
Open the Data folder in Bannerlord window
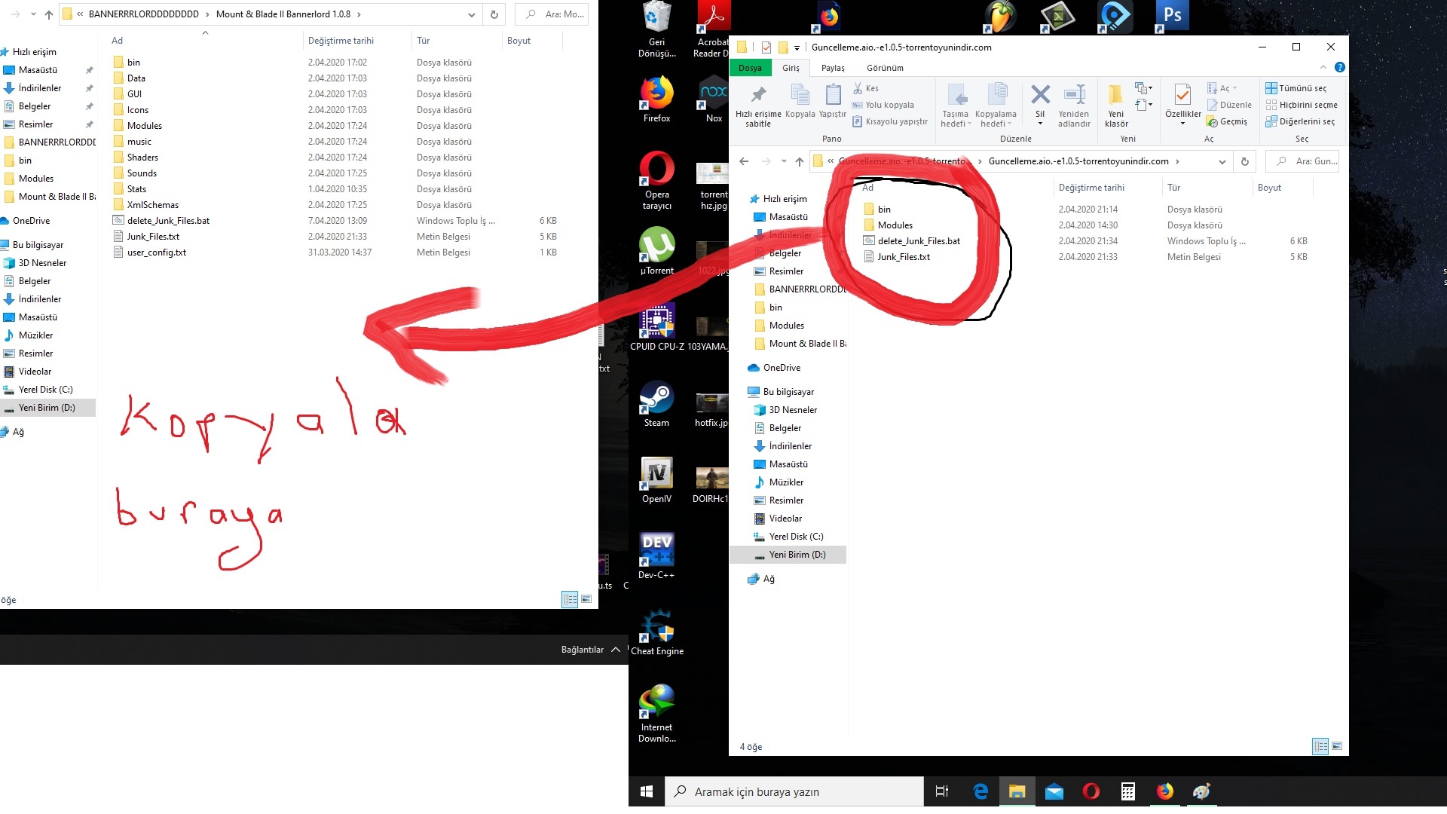click(x=136, y=78)
